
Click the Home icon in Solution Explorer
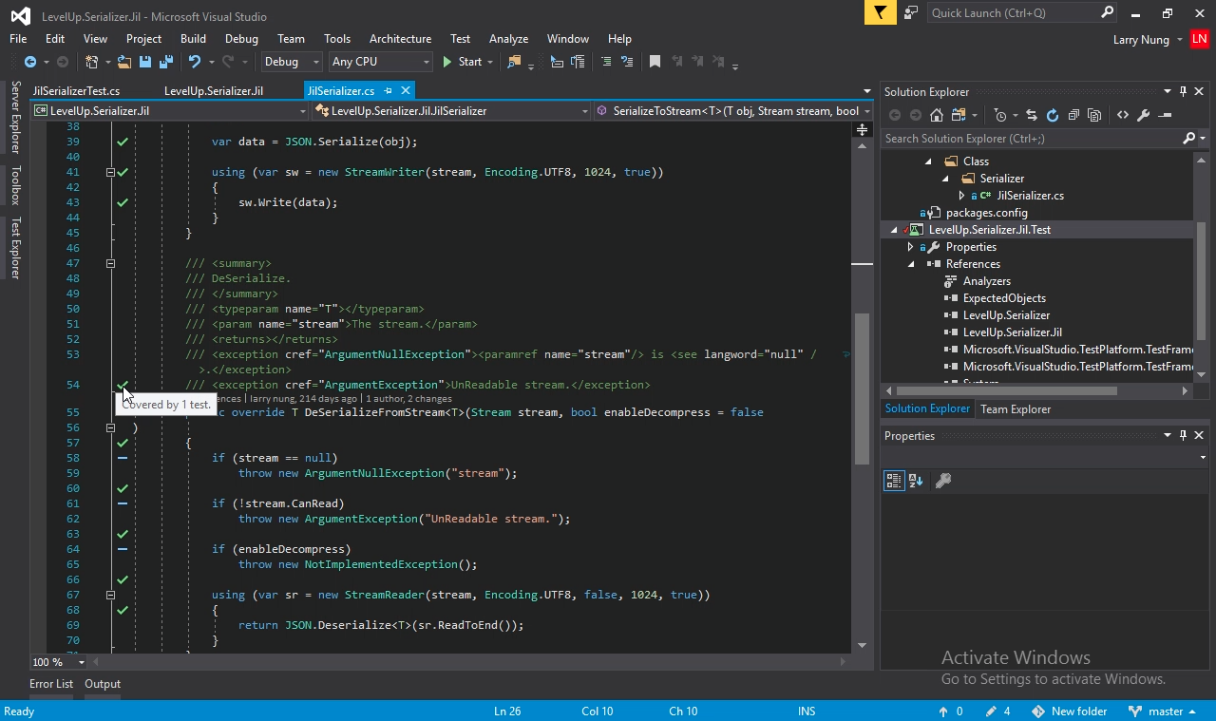click(937, 115)
